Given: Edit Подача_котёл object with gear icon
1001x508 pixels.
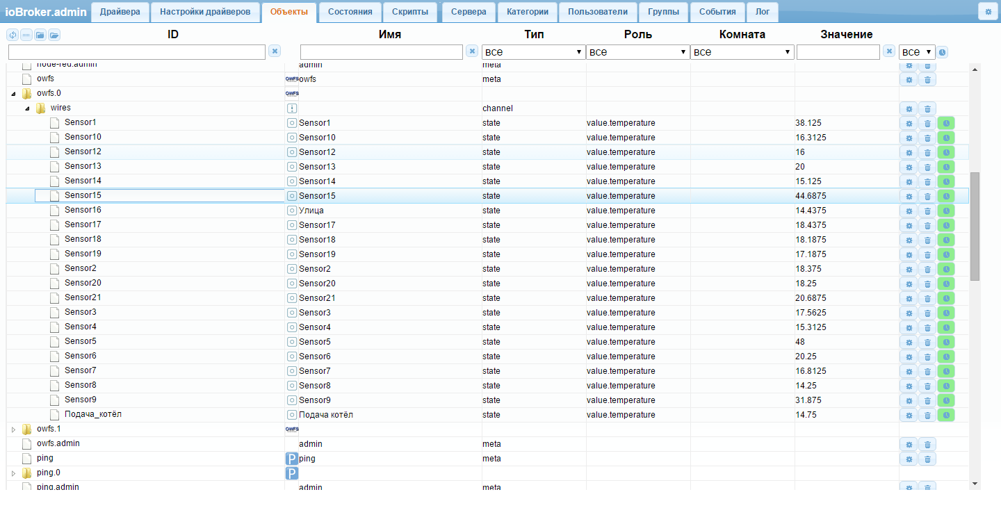Looking at the screenshot, I should (909, 415).
